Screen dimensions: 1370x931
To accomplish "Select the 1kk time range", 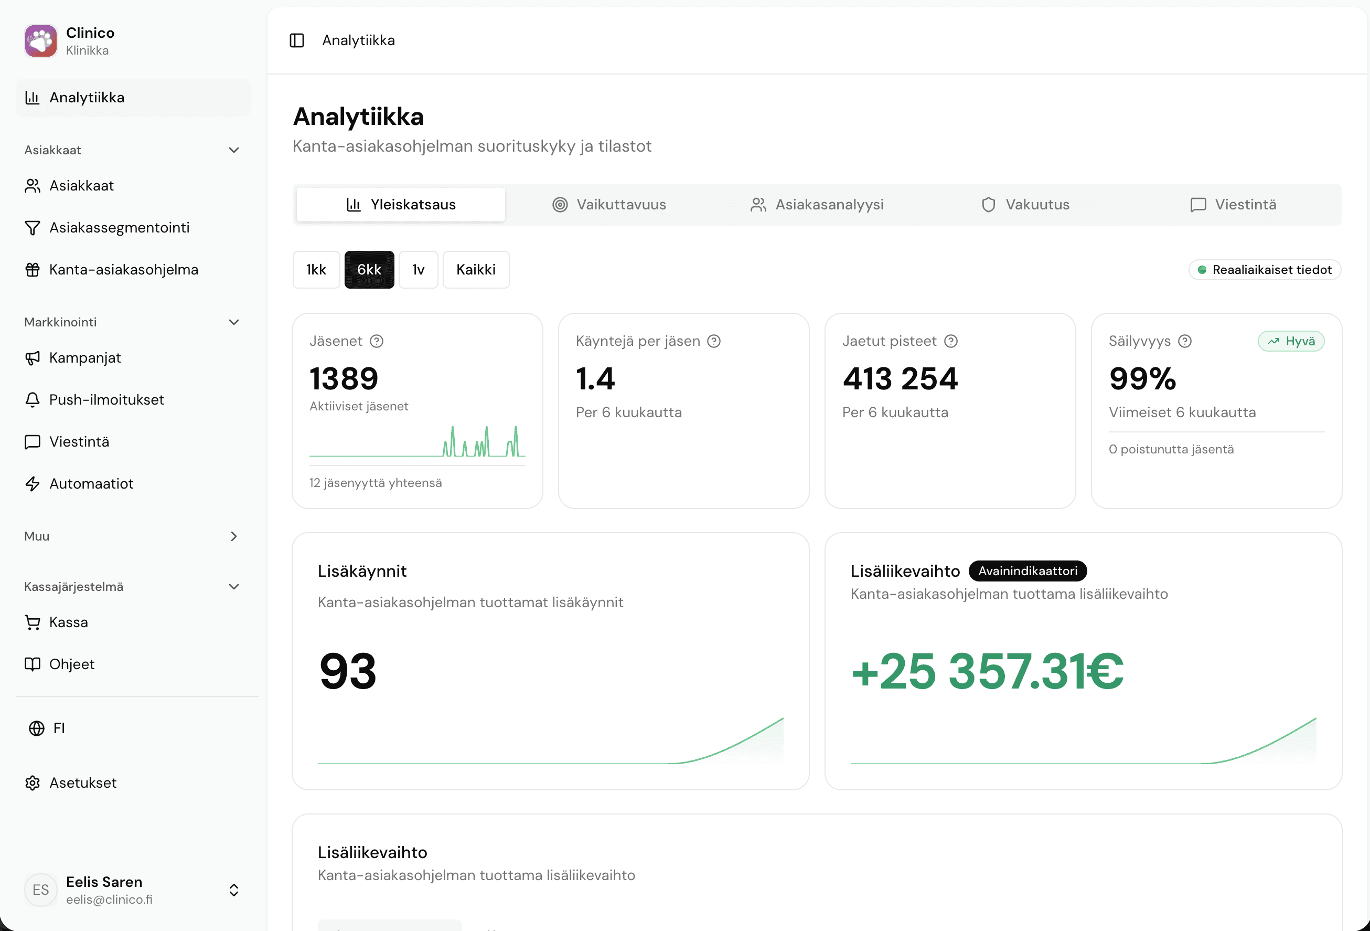I will (x=316, y=270).
